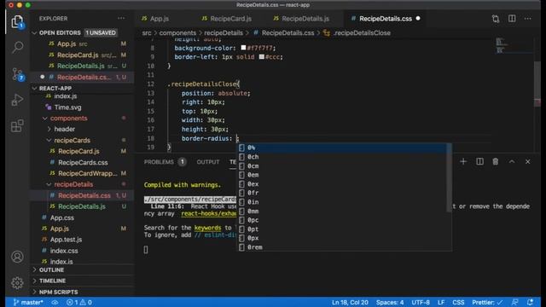Open the Manage gear icon

[17, 282]
